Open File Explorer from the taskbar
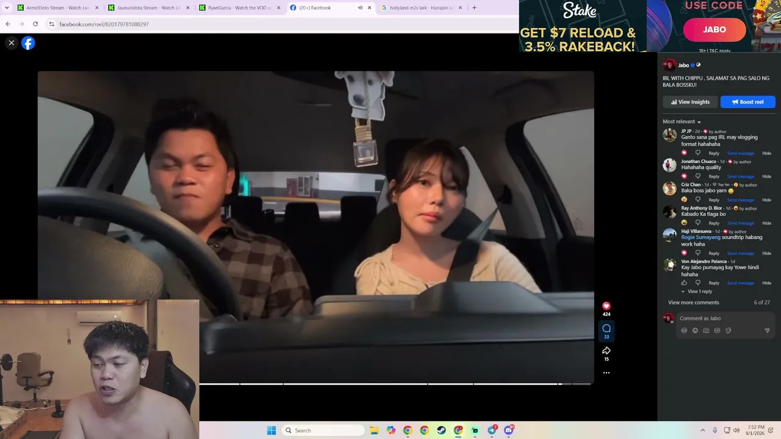 click(x=374, y=430)
